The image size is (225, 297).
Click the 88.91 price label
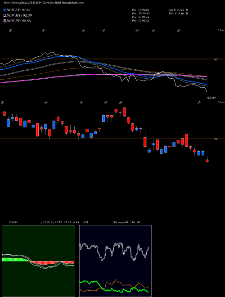point(211,98)
